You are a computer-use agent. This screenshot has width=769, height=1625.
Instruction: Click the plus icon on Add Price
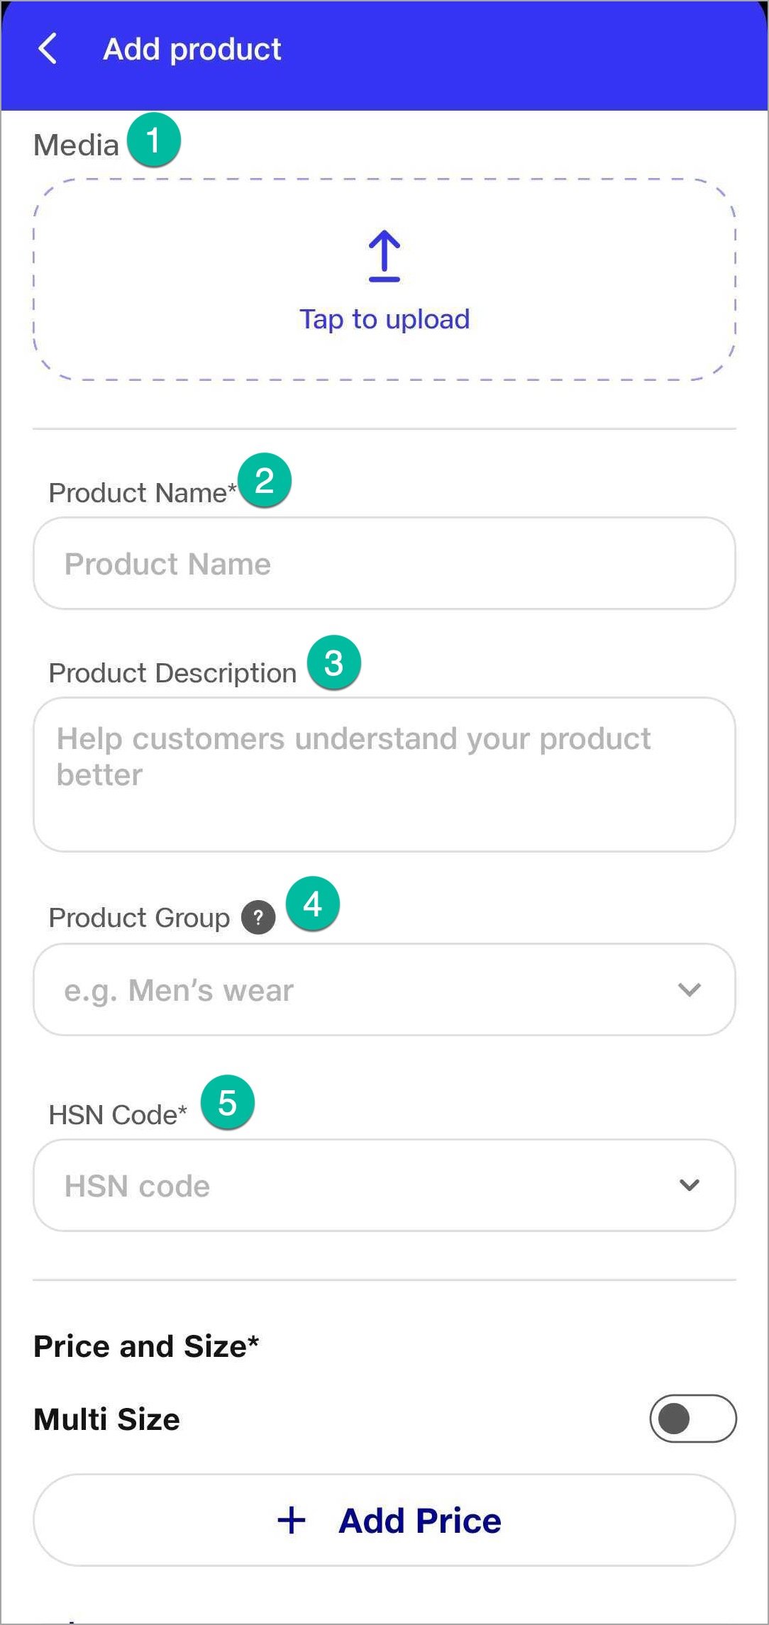[292, 1521]
